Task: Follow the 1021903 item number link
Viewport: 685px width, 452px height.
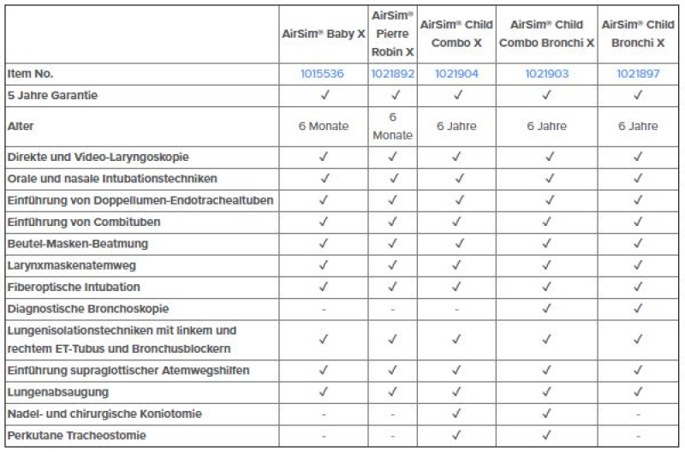Action: coord(546,74)
